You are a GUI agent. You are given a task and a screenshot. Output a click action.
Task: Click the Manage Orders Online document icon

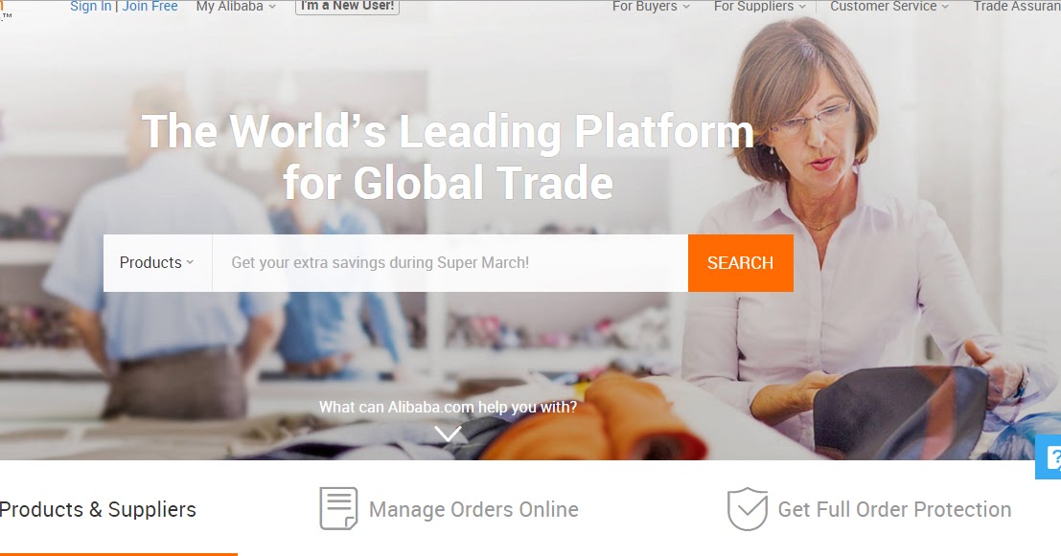tap(338, 509)
